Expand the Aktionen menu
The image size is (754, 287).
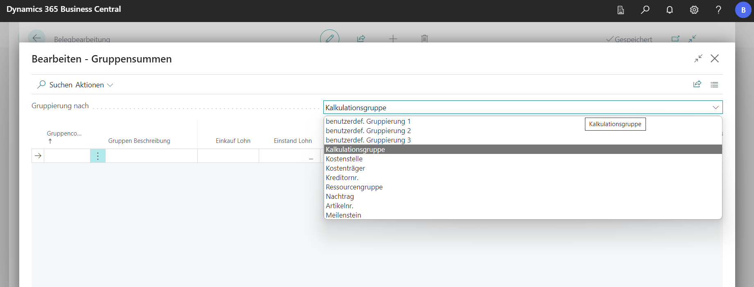click(94, 85)
